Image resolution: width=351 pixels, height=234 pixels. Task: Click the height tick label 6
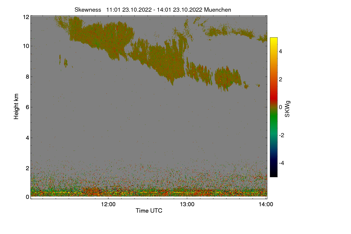[27, 107]
